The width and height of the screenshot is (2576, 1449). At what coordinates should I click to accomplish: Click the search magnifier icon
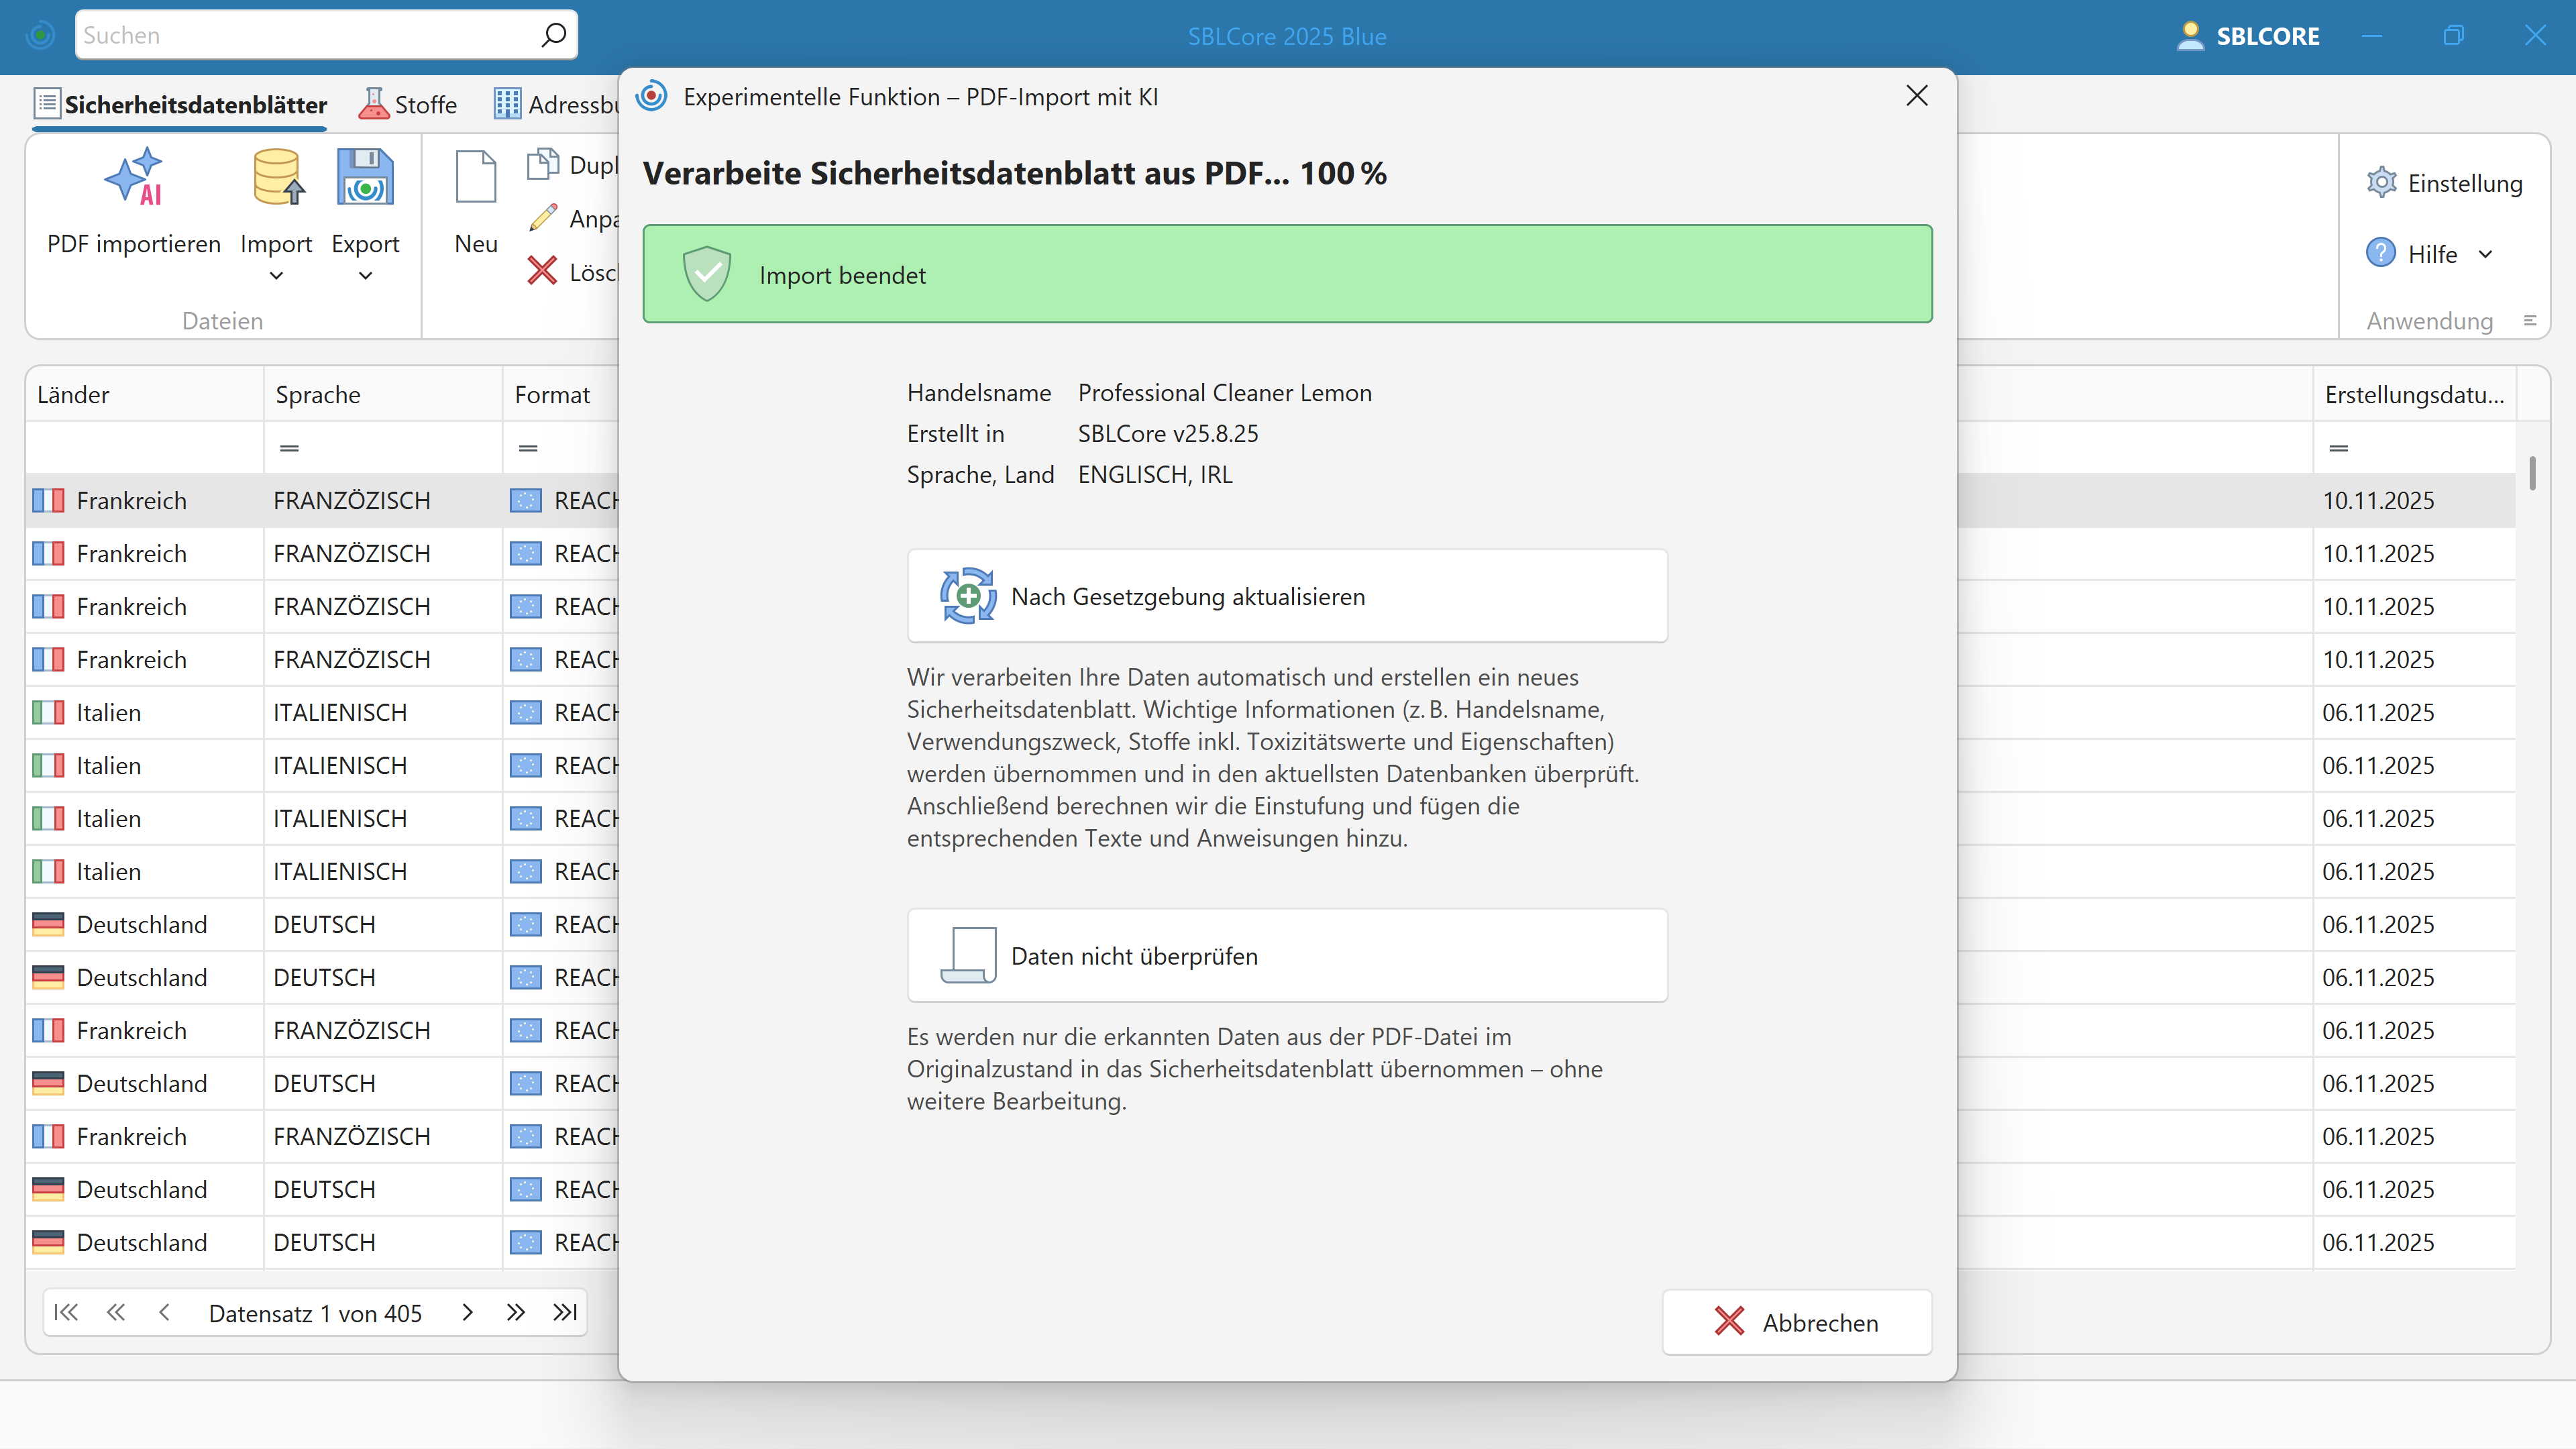[x=553, y=34]
